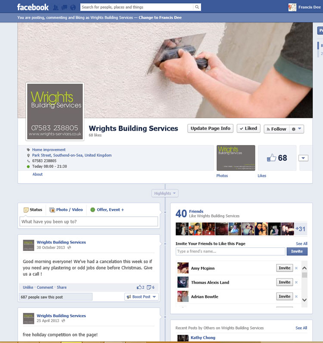The height and width of the screenshot is (343, 323).
Task: Click Thomas Alexis Land's avatar
Action: pyautogui.click(x=183, y=282)
